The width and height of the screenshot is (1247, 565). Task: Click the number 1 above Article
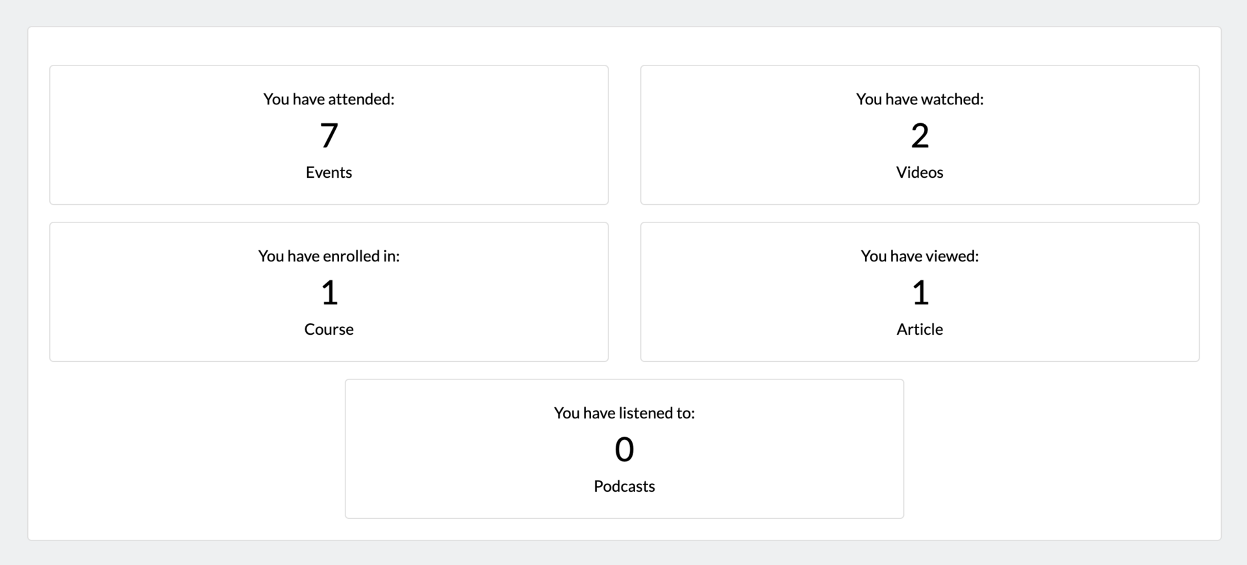point(920,293)
